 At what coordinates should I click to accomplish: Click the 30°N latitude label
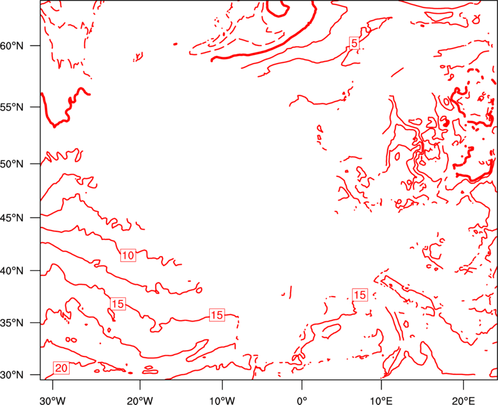point(12,375)
